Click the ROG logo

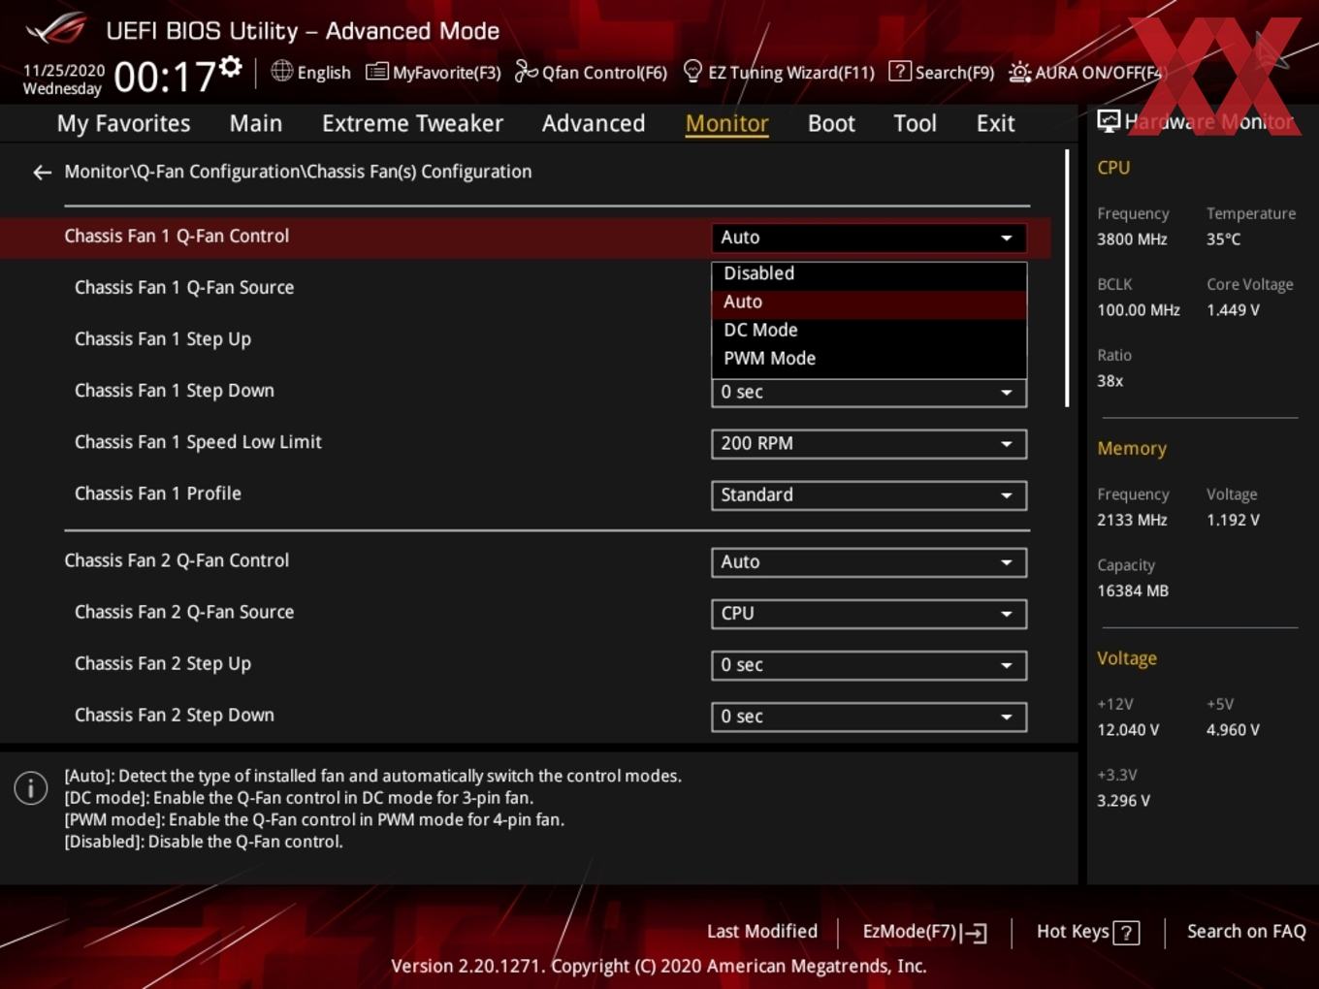pos(55,29)
